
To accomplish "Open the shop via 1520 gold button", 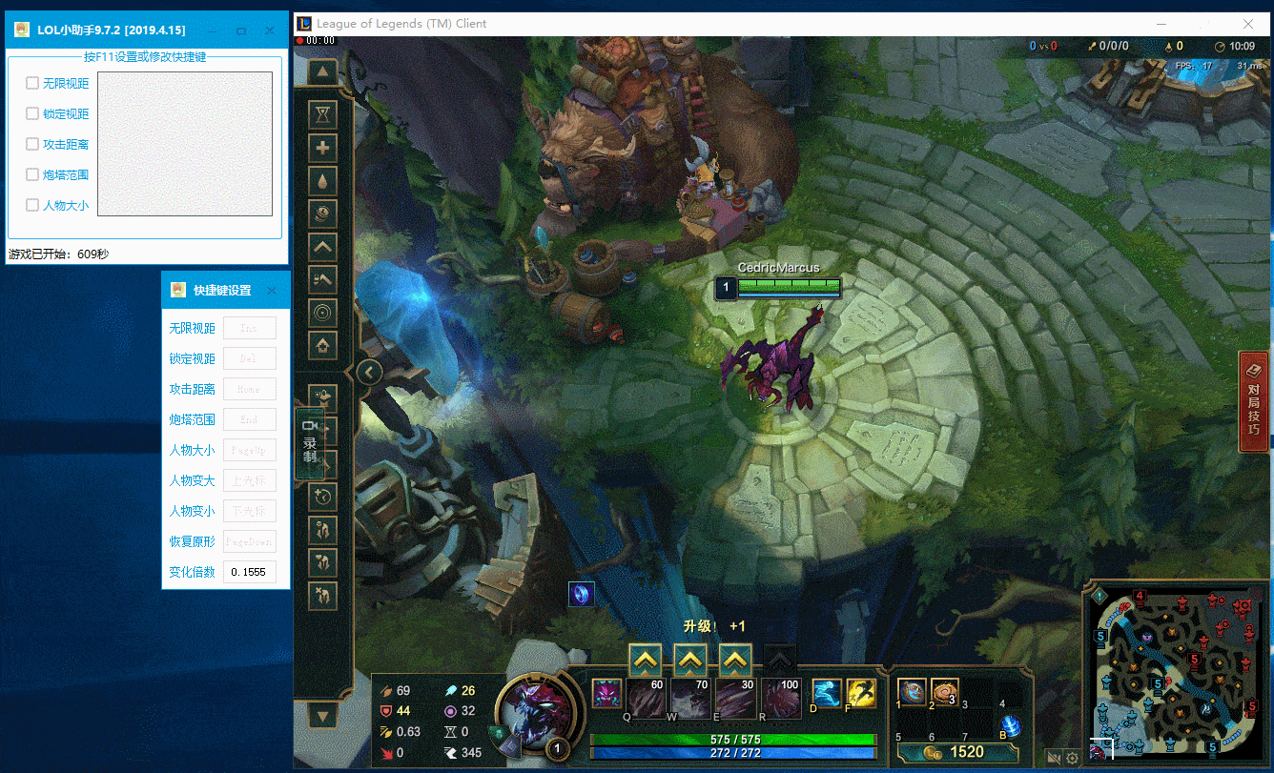I will point(957,752).
